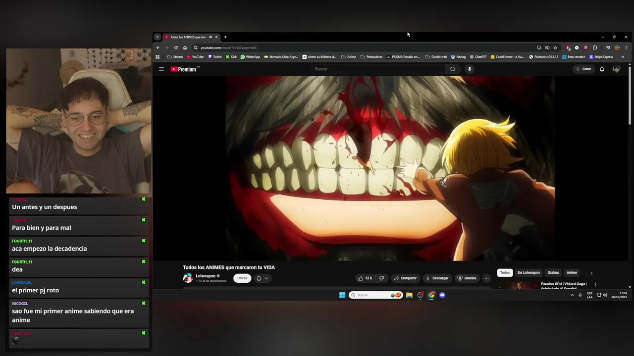Screen dimensions: 634x356
Task: Open the taskbar microphone tray icon
Action: click(x=580, y=295)
